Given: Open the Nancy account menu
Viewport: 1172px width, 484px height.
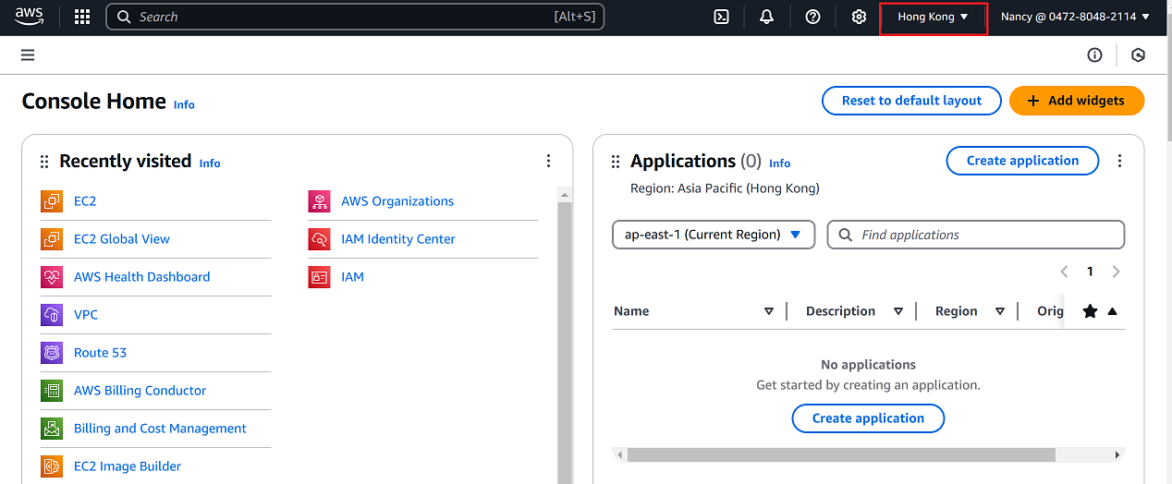Looking at the screenshot, I should (1076, 17).
